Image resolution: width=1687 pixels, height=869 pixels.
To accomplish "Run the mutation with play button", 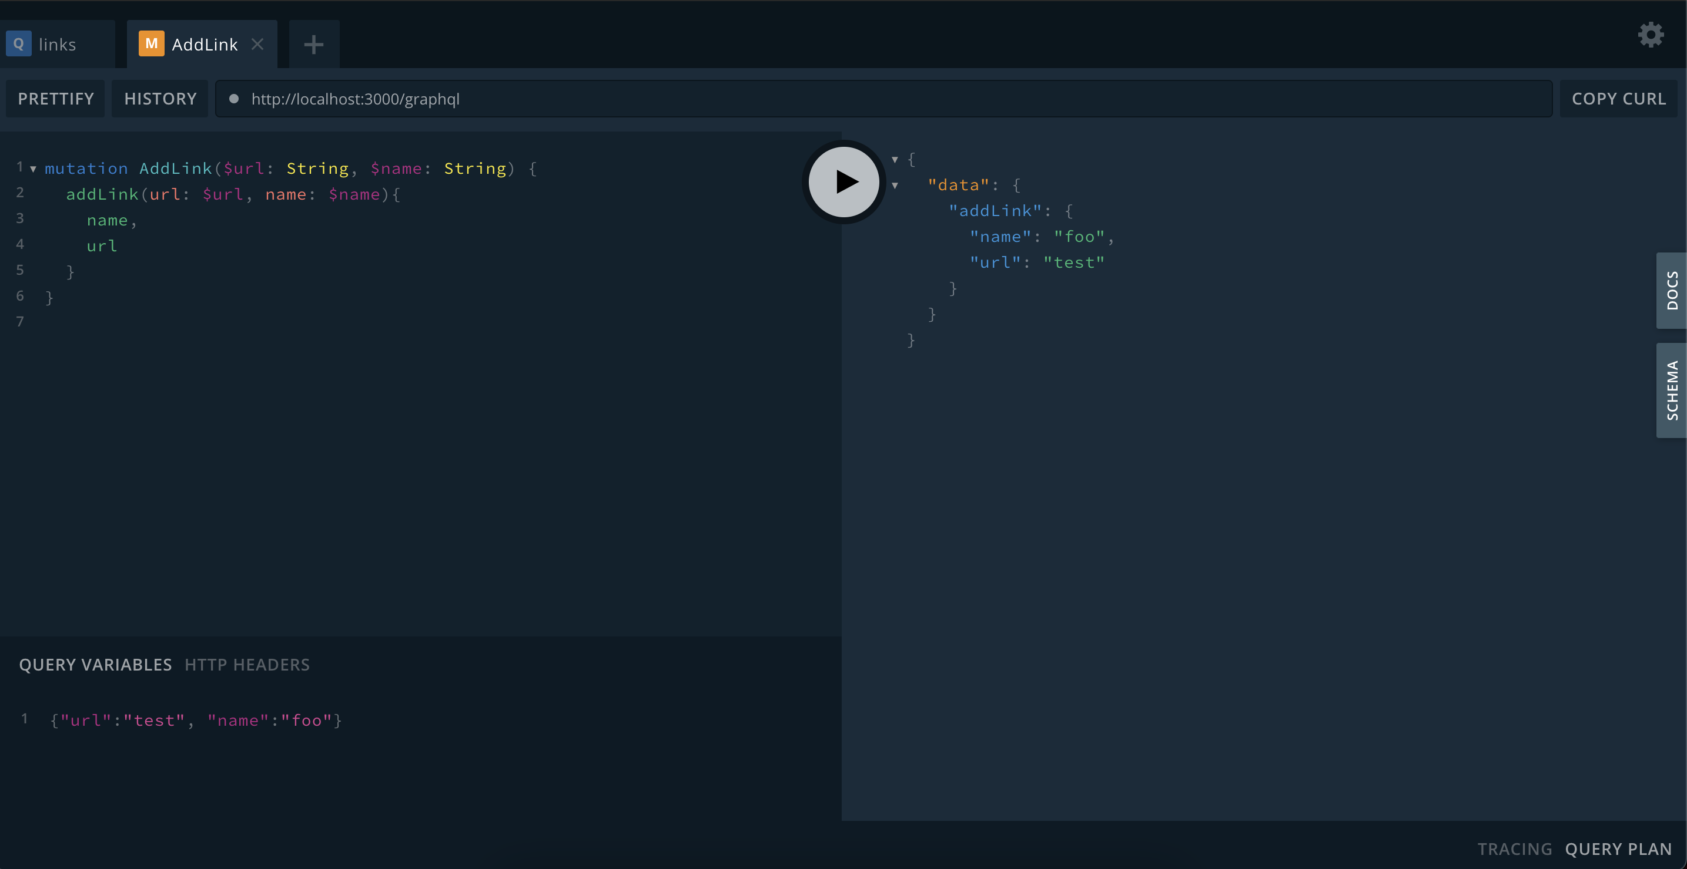I will (x=843, y=182).
